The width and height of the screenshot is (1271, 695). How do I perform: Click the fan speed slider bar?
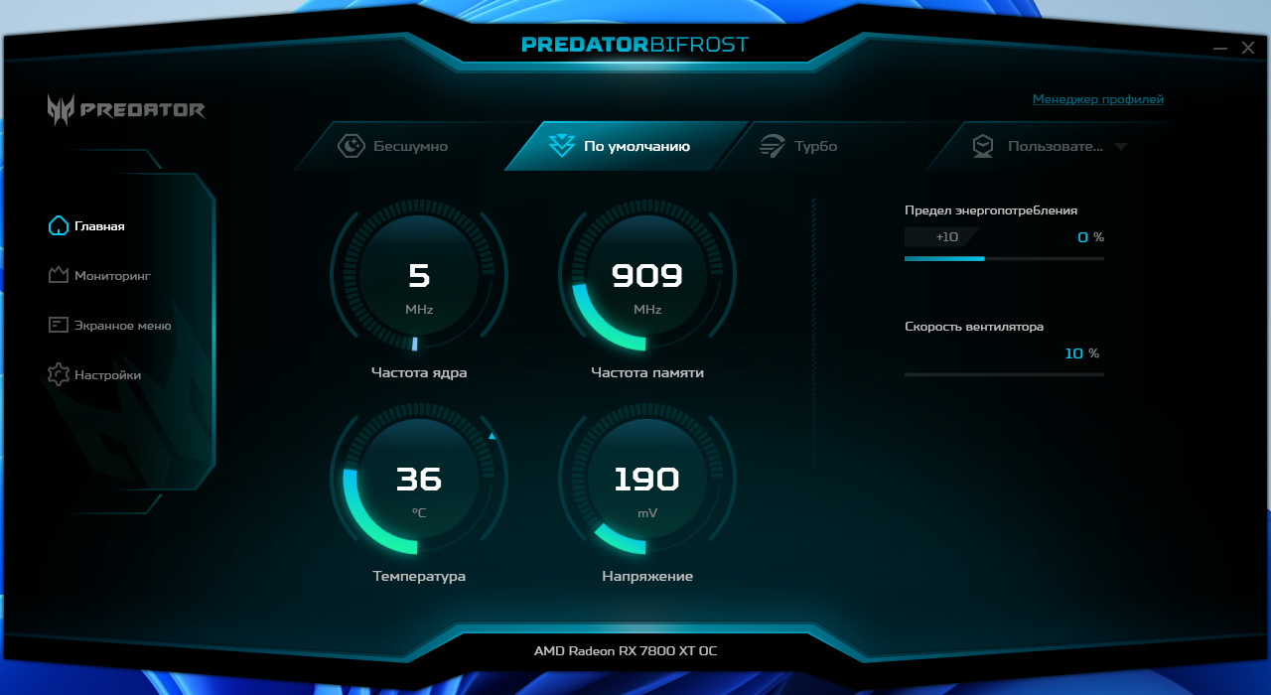(x=1004, y=374)
